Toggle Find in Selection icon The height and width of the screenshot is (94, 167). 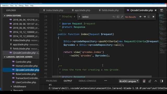tap(149, 17)
